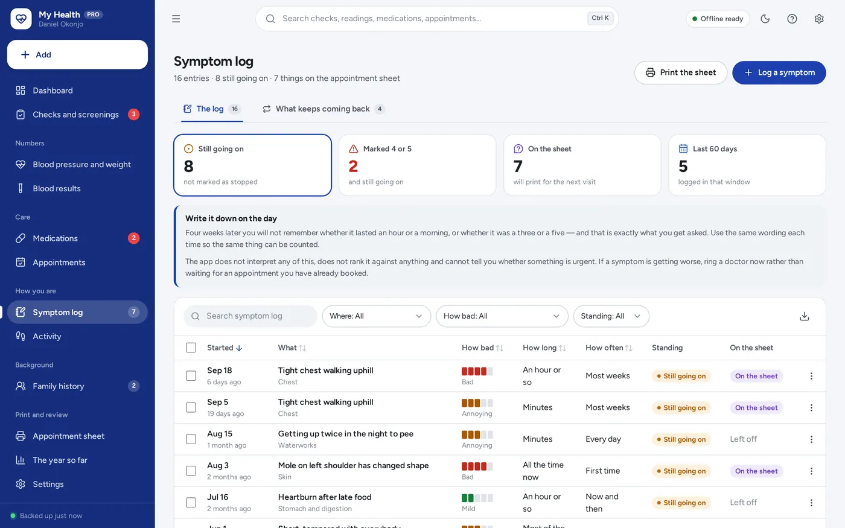The image size is (845, 528).
Task: Open the help question mark icon
Action: [792, 19]
